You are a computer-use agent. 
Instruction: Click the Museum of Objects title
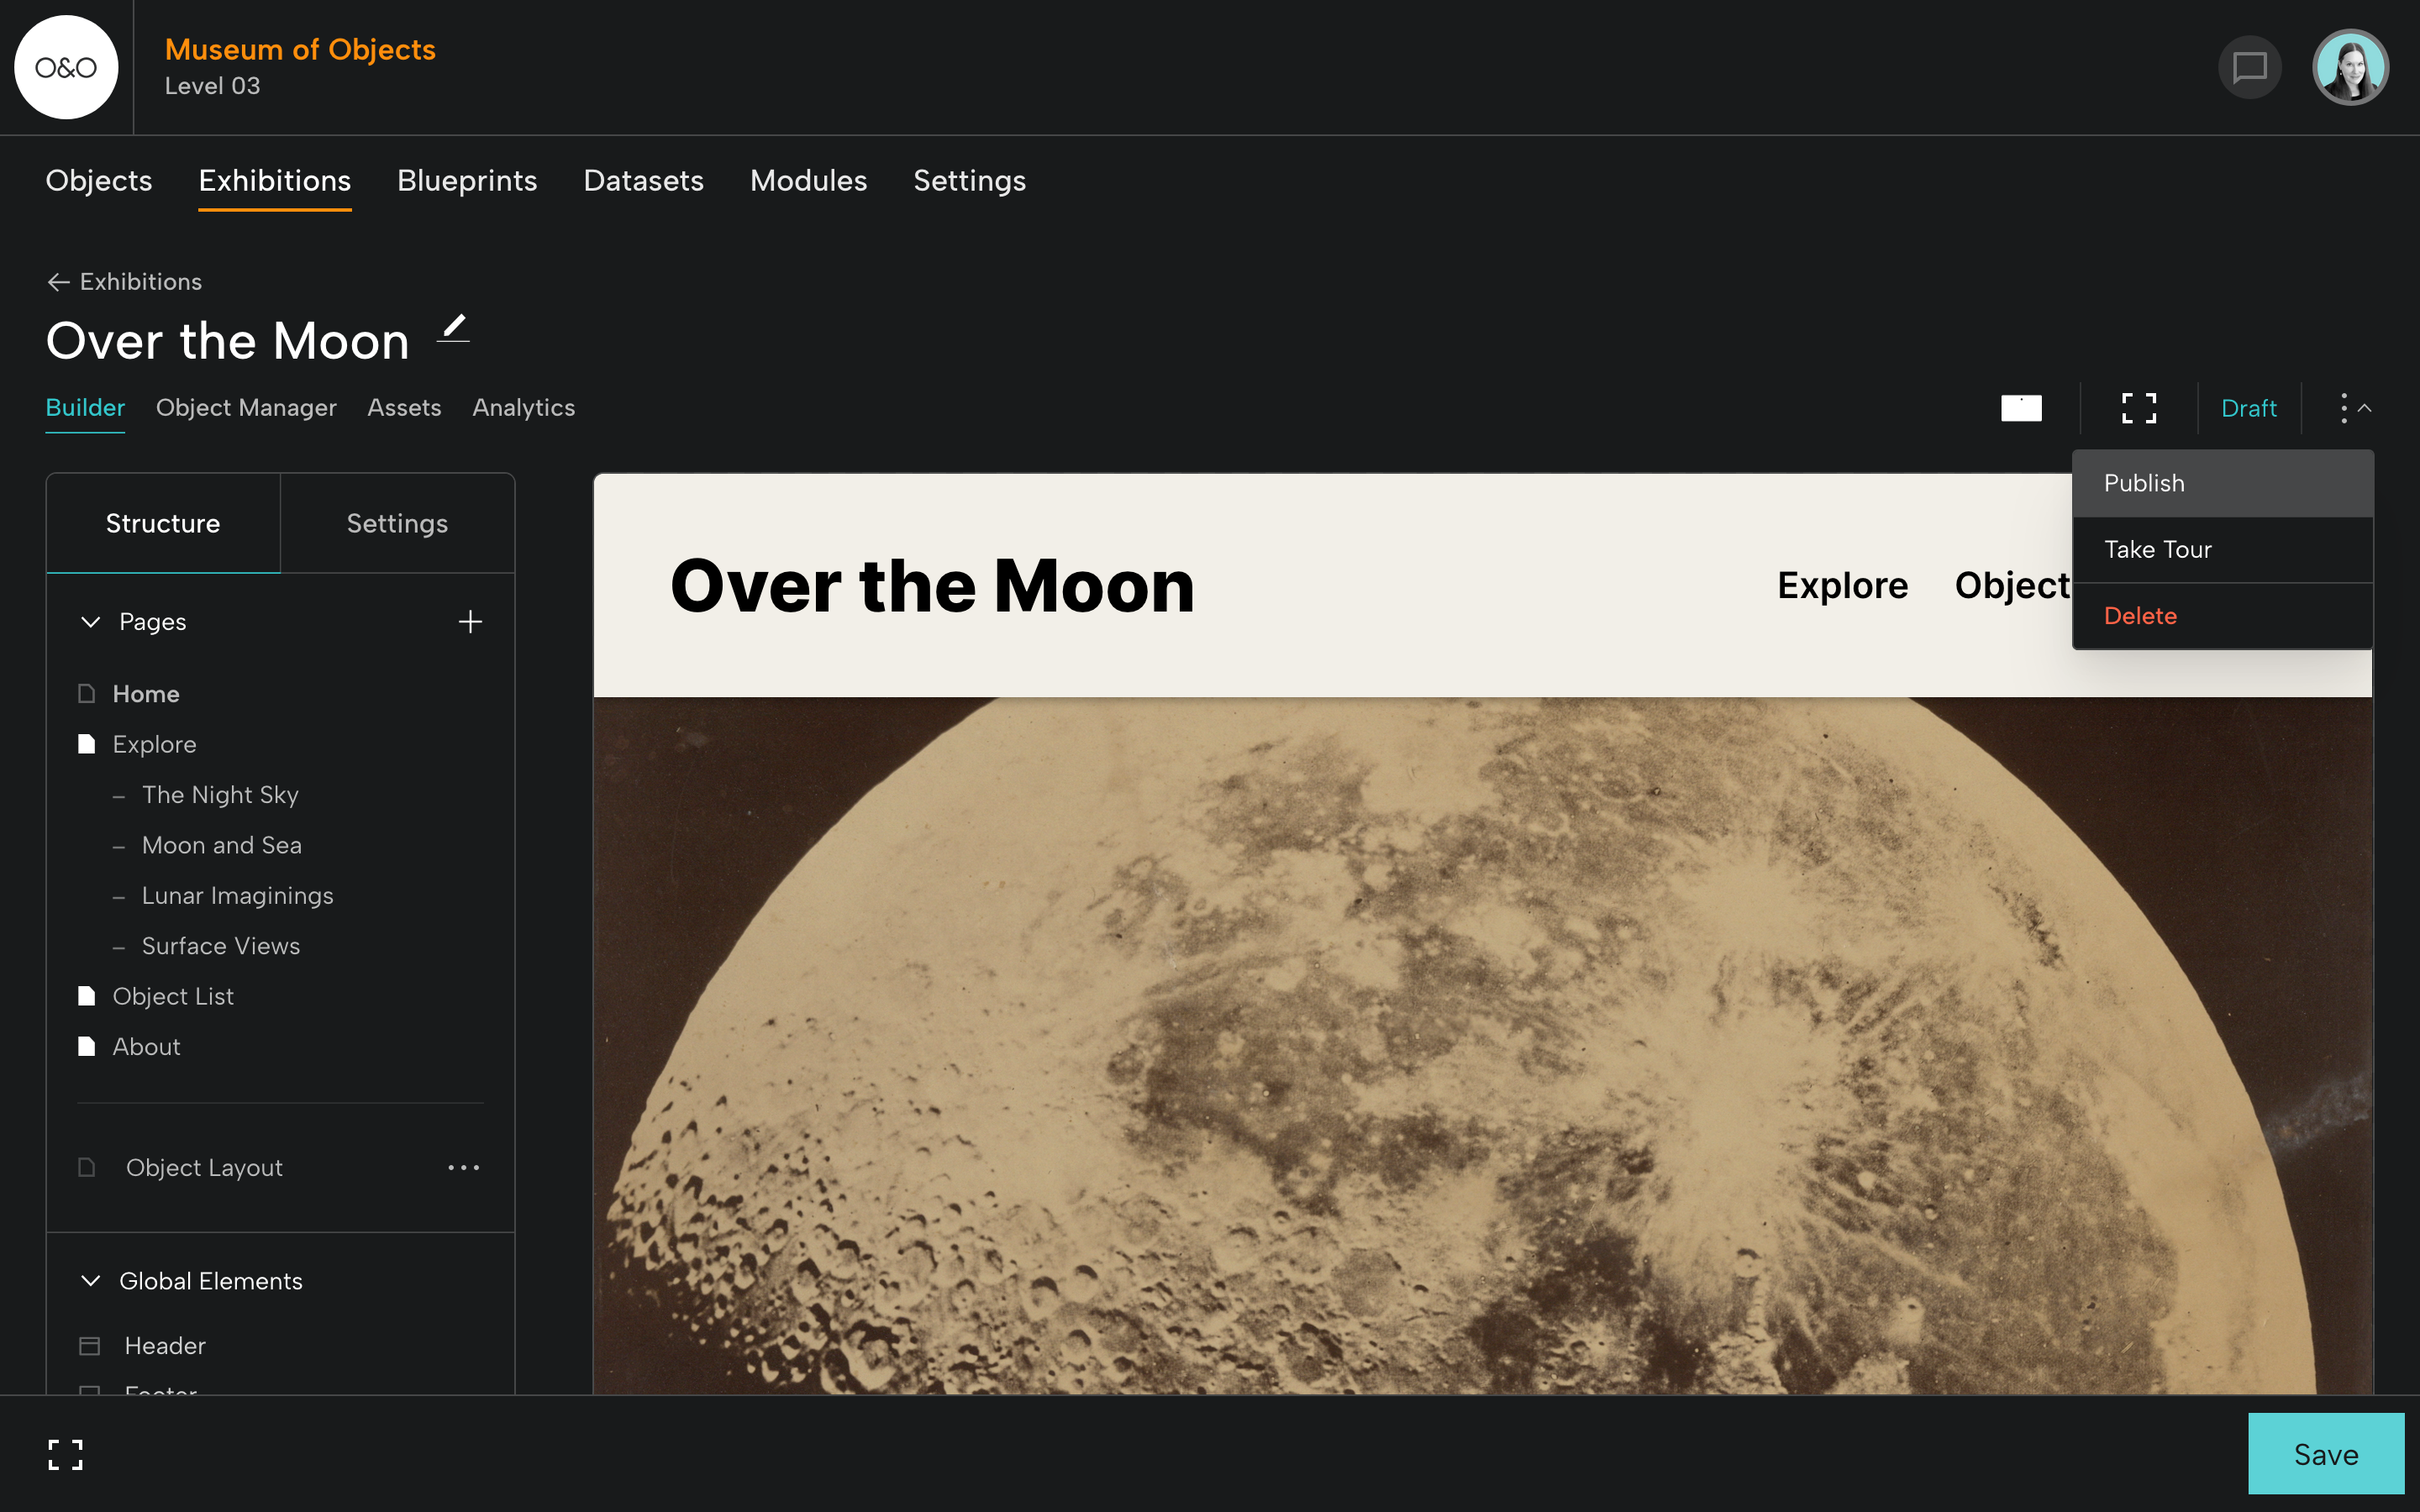(x=300, y=49)
